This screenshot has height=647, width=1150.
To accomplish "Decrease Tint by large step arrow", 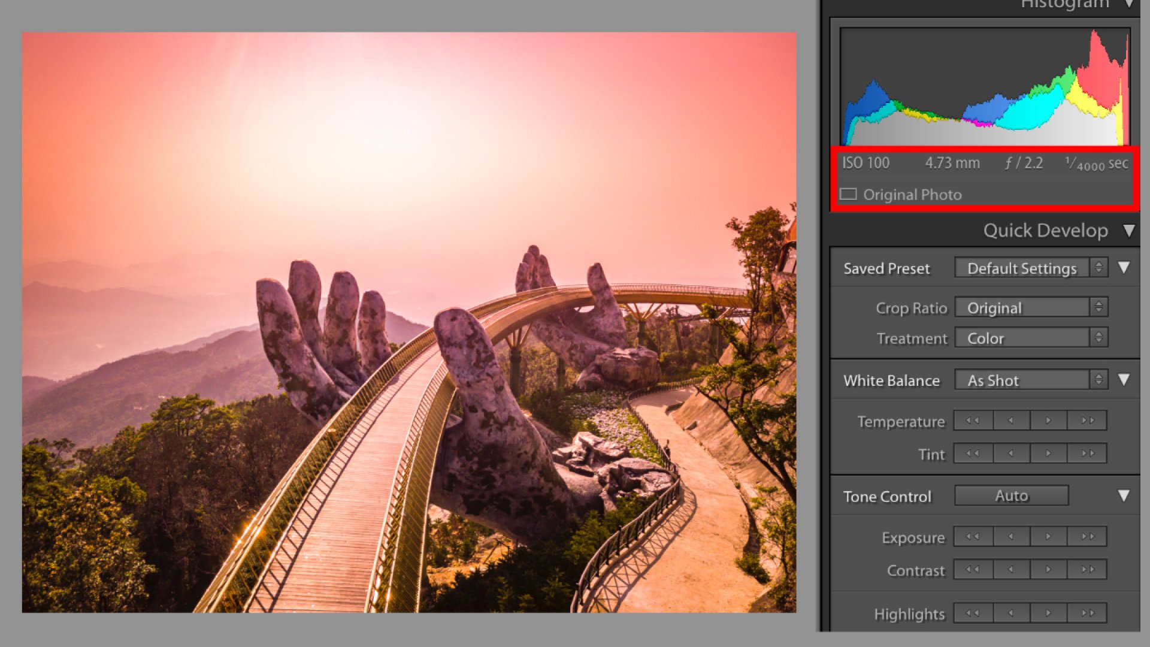I will pyautogui.click(x=973, y=453).
